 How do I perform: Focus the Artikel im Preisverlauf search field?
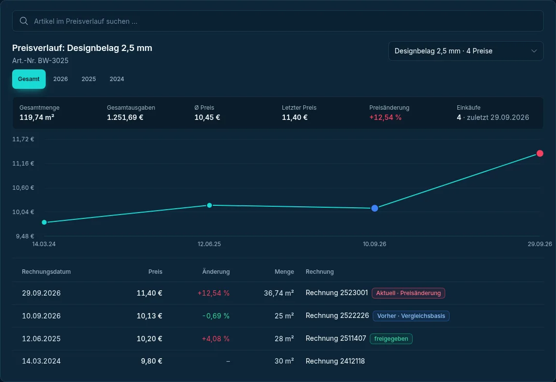(x=278, y=21)
